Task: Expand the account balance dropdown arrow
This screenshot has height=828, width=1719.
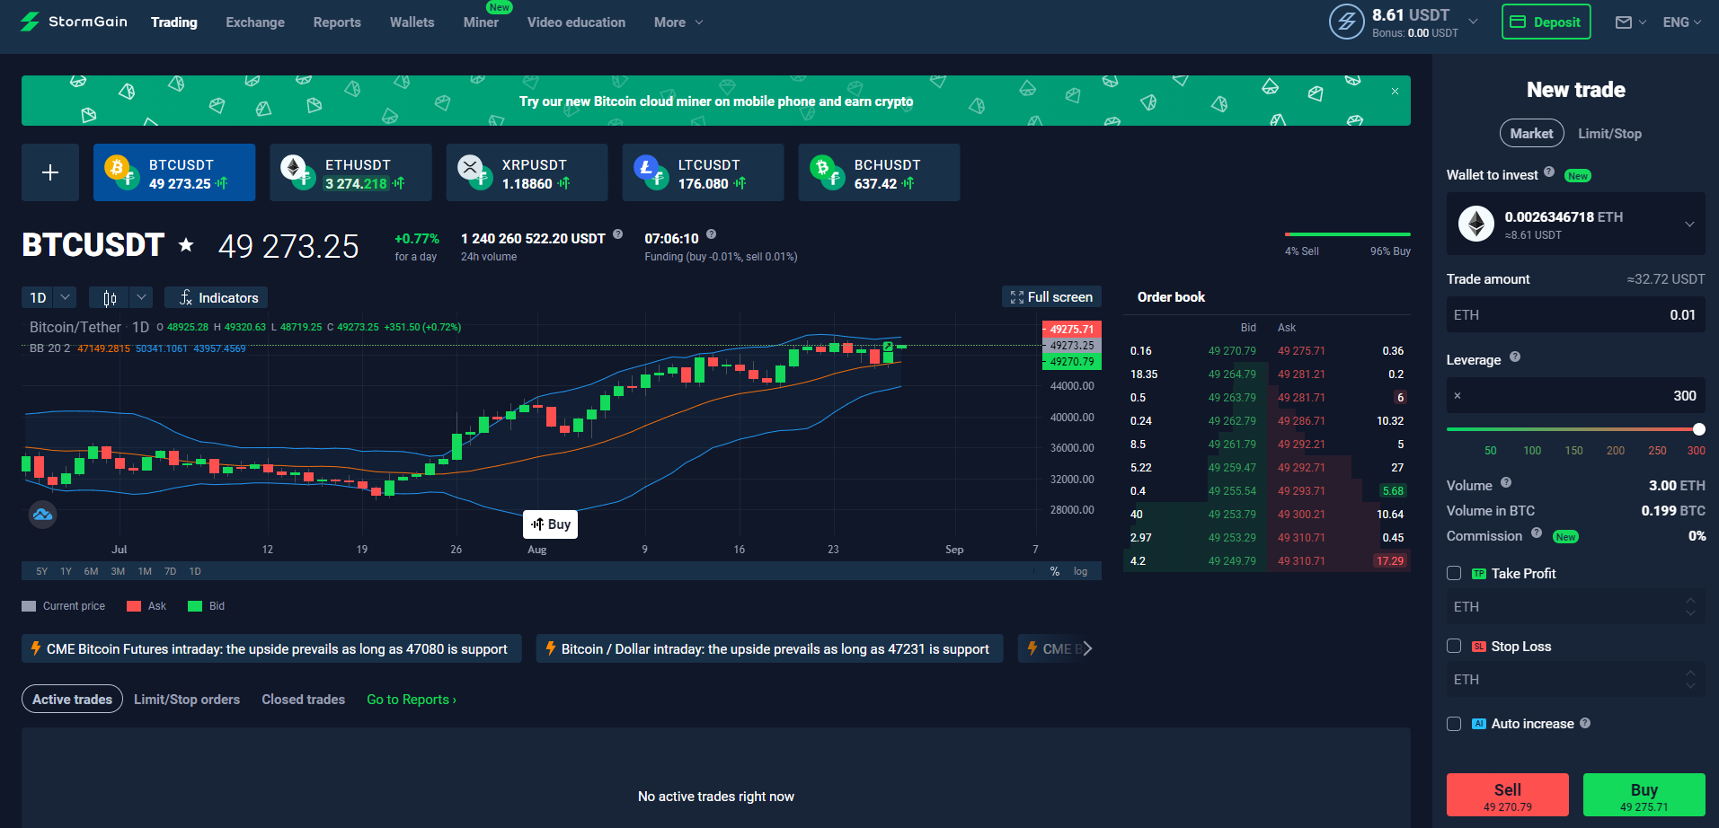Action: coord(1474,22)
